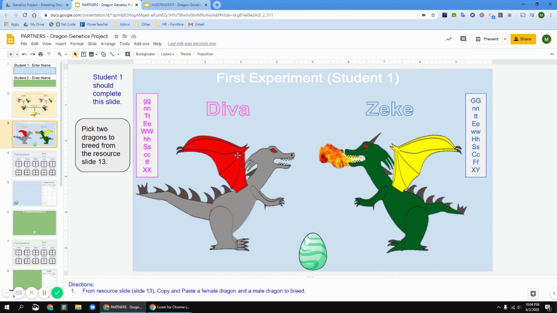Image resolution: width=557 pixels, height=313 pixels.
Task: Toggle the Loom camera bubble icon
Action: 19,293
